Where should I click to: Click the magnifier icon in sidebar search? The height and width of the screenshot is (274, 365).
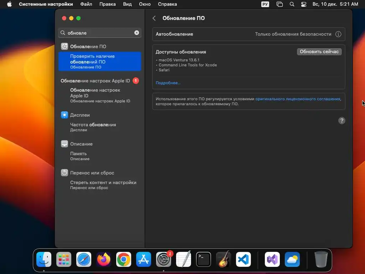coord(63,33)
